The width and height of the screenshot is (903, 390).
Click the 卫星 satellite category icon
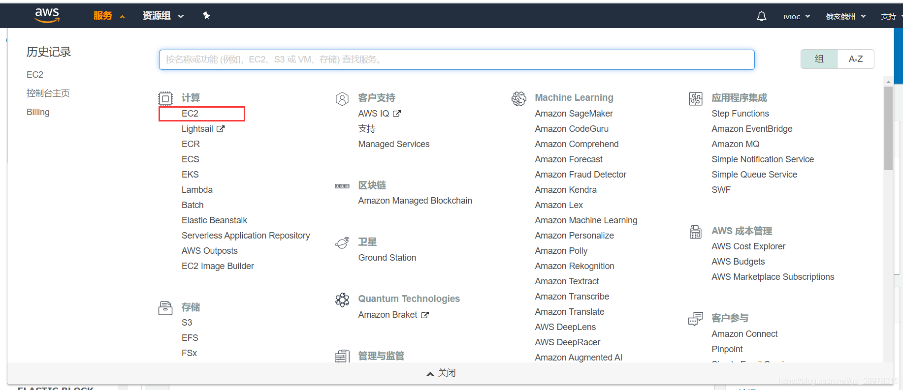tap(342, 242)
